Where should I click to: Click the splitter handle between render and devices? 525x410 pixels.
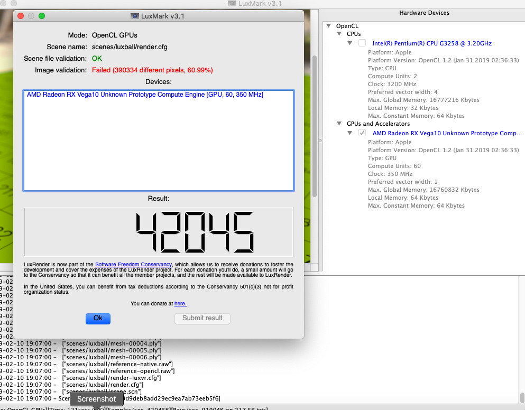[320, 141]
